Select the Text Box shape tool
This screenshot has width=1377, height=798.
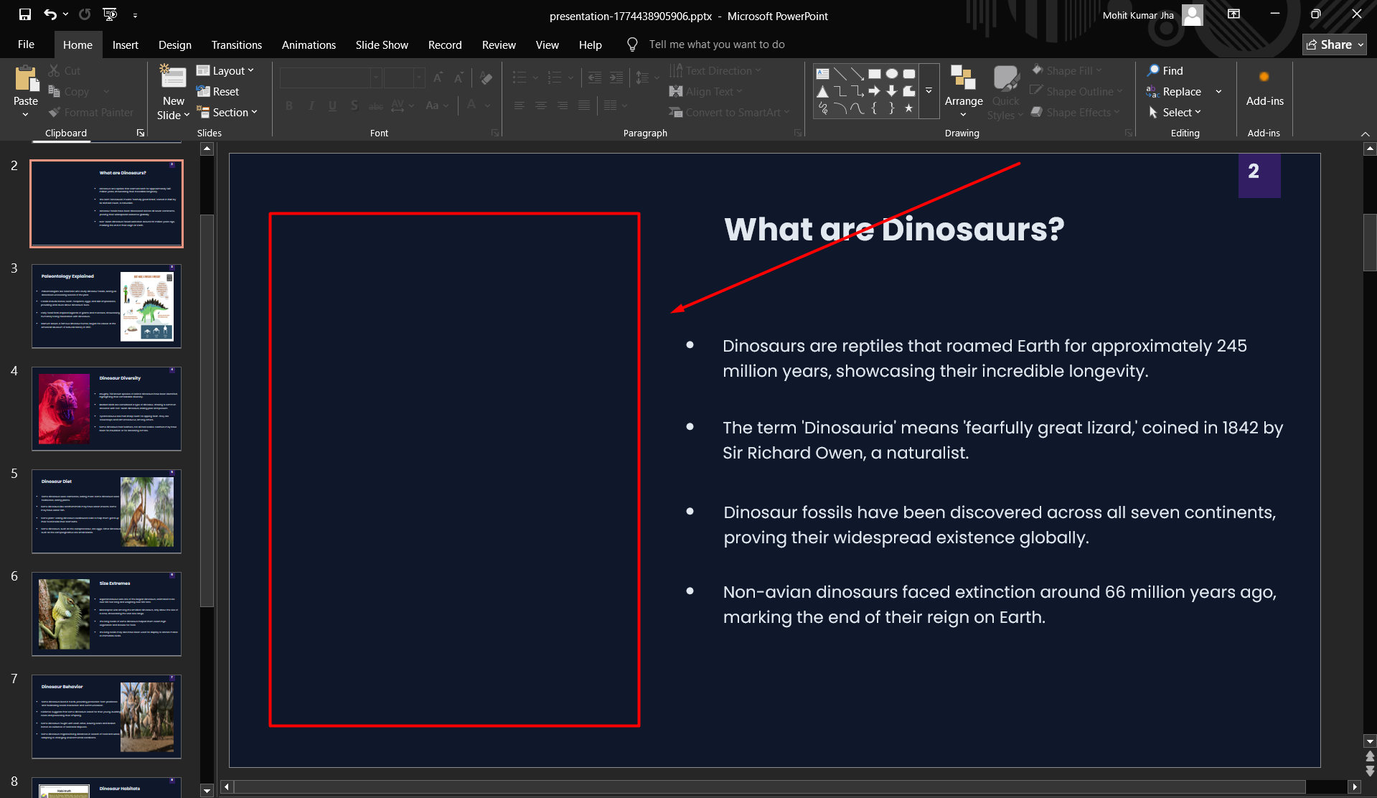pyautogui.click(x=823, y=74)
